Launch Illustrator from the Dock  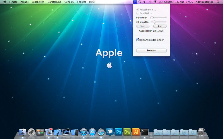coord(136,132)
